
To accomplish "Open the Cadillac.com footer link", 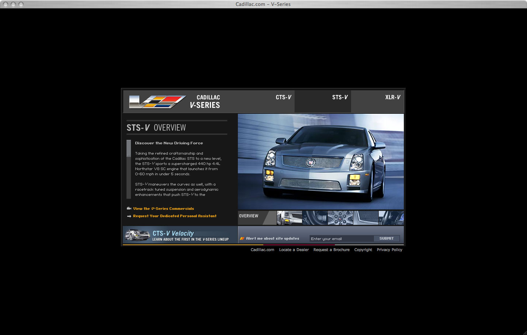I will point(263,250).
